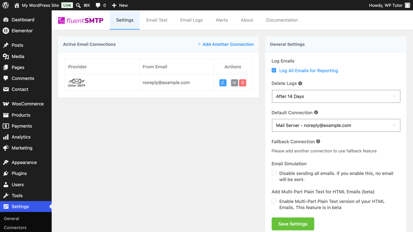413x232 pixels.
Task: Open the Documentation tab
Action: pos(282,20)
